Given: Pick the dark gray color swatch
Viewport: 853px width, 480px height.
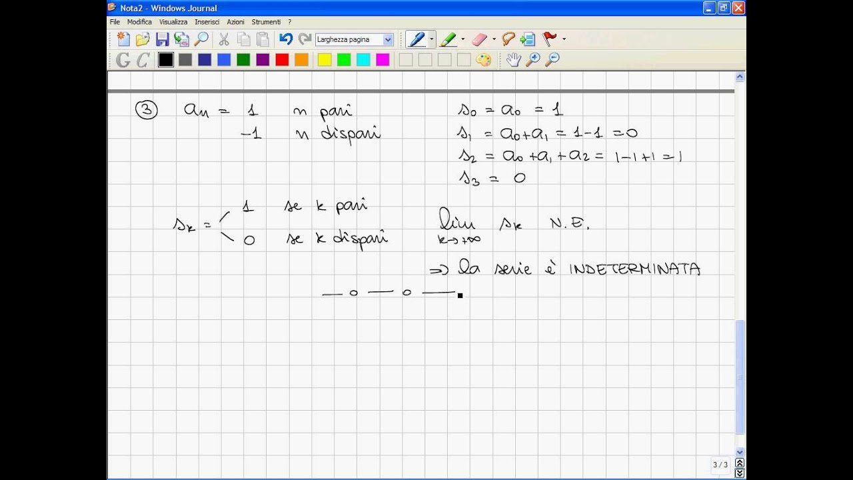Looking at the screenshot, I should point(185,60).
